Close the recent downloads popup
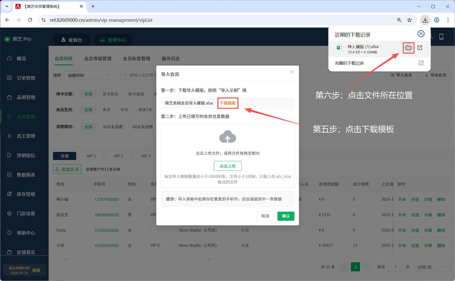The height and width of the screenshot is (281, 455). [x=421, y=34]
